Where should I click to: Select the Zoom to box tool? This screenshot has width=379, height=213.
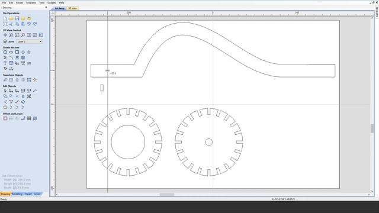coord(17,35)
